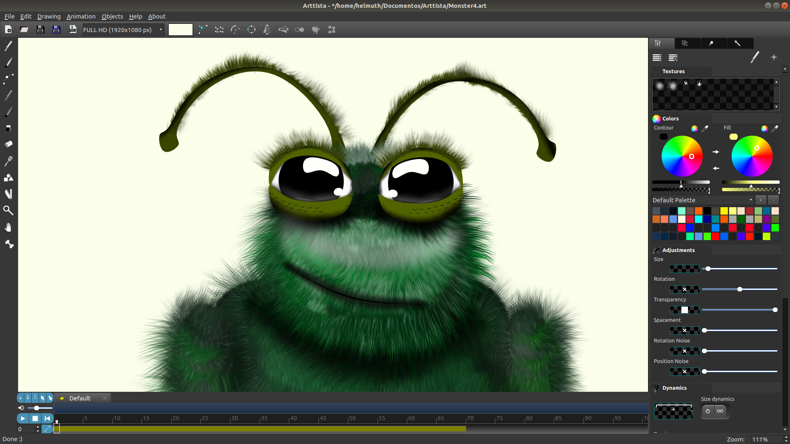Add a new palette with the + button

(761, 200)
